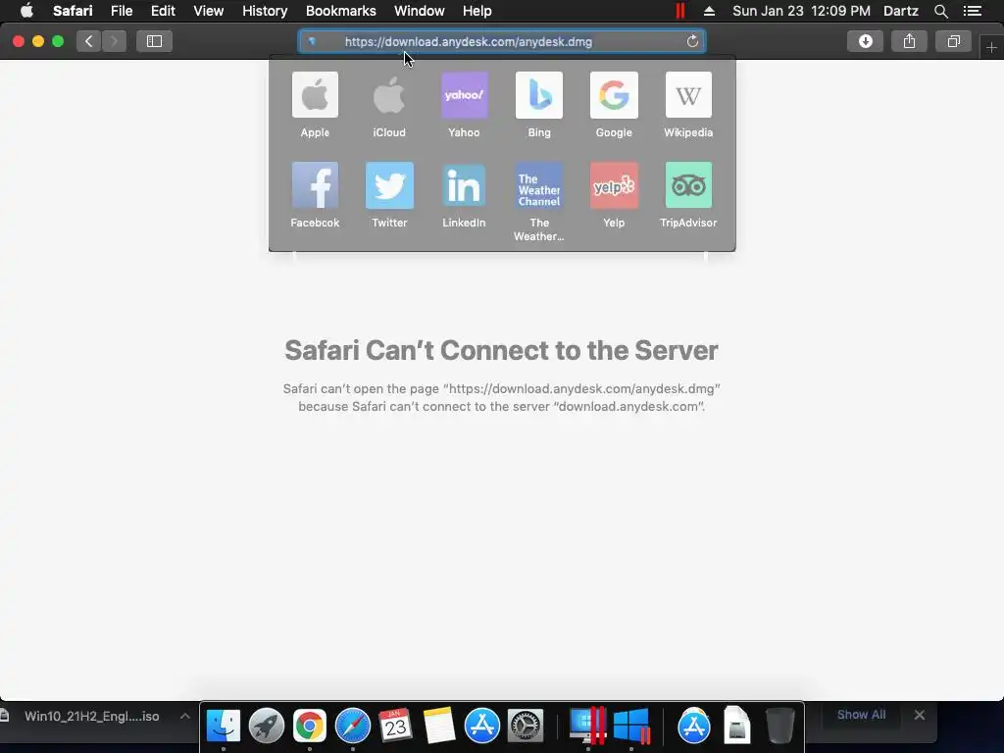Open the iCloud favorite shortcut
1004x753 pixels.
389,105
